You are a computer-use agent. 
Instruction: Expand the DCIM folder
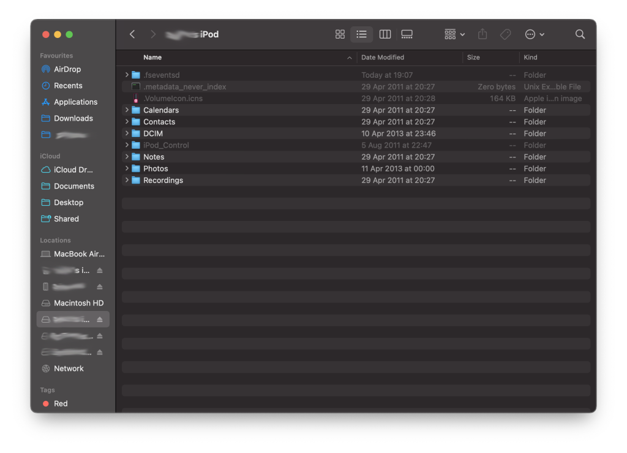pyautogui.click(x=127, y=133)
